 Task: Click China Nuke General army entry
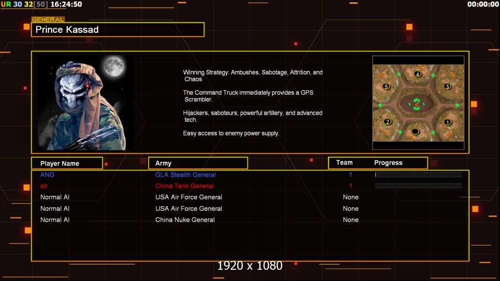coord(185,220)
